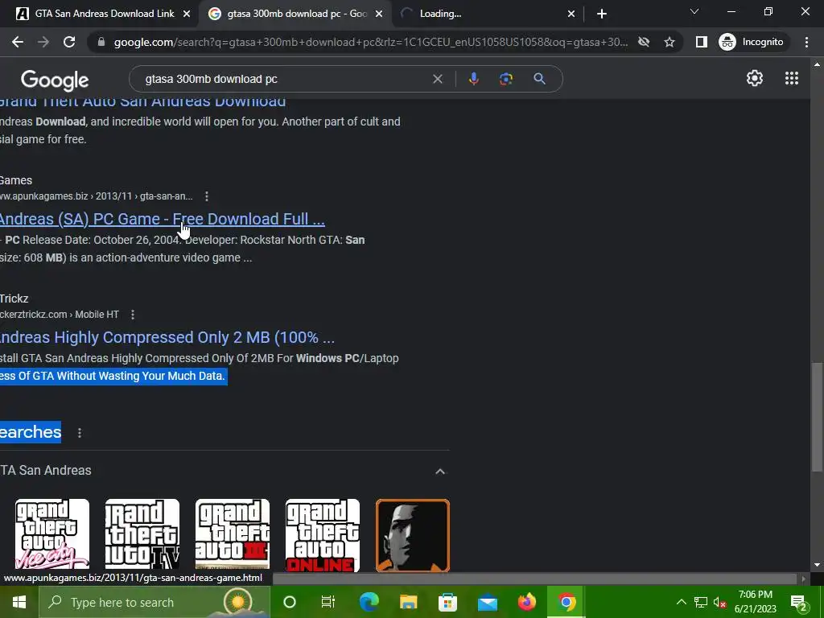Open Task View on the taskbar
This screenshot has width=824, height=618.
[x=328, y=602]
